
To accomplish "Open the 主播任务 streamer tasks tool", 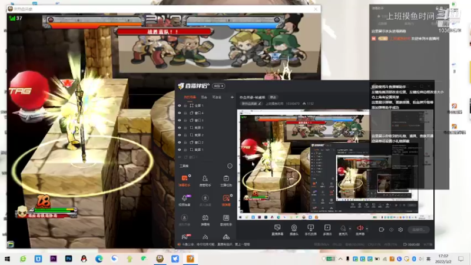I will coord(226,181).
